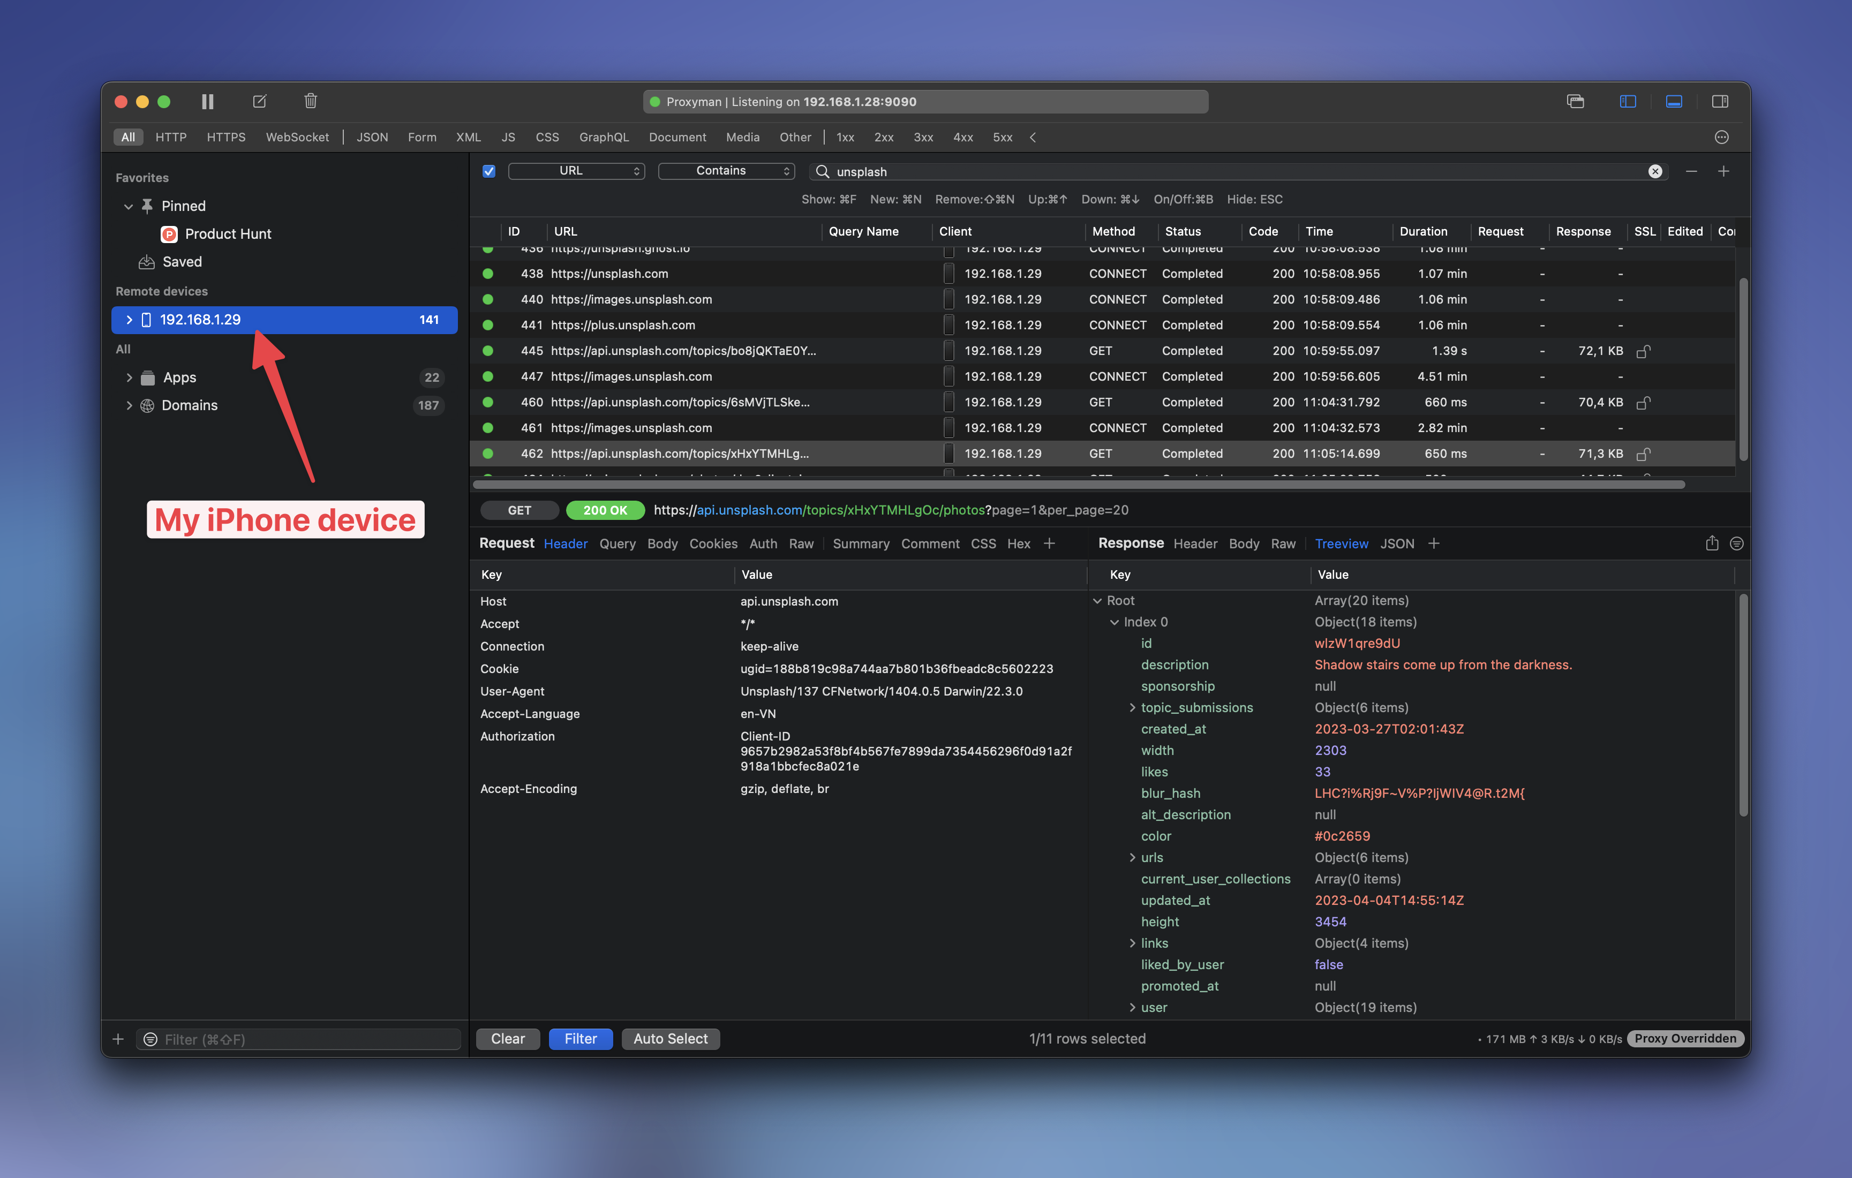Focus the sidebar Filter input field
This screenshot has width=1852, height=1178.
pos(298,1040)
